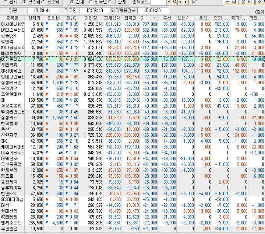265x234 pixels.
Task: Sort by the 종목명 column header
Action: [12, 18]
